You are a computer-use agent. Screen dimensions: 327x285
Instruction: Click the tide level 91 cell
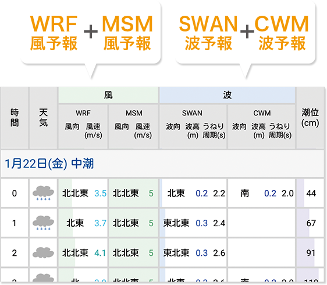click(310, 253)
